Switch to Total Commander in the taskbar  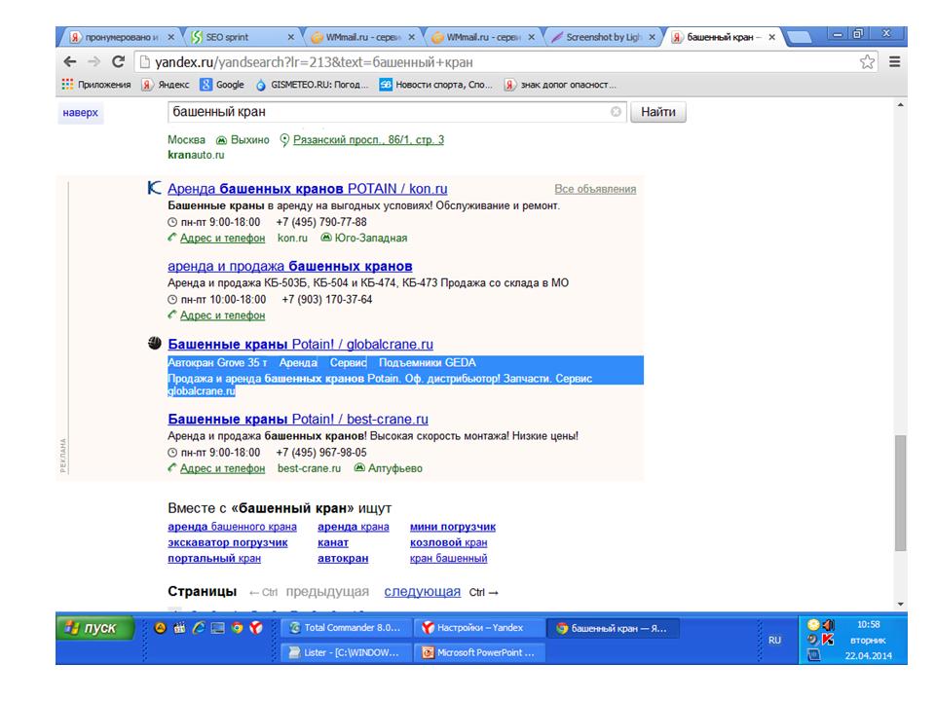pos(346,628)
